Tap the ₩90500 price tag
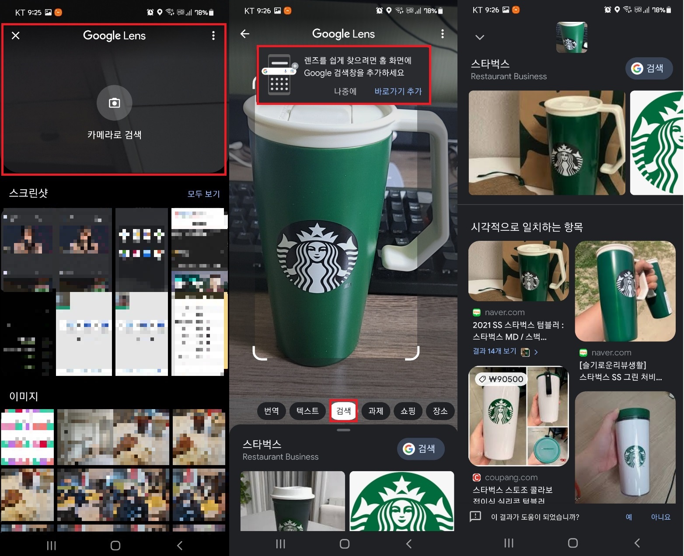The image size is (684, 556). [501, 379]
